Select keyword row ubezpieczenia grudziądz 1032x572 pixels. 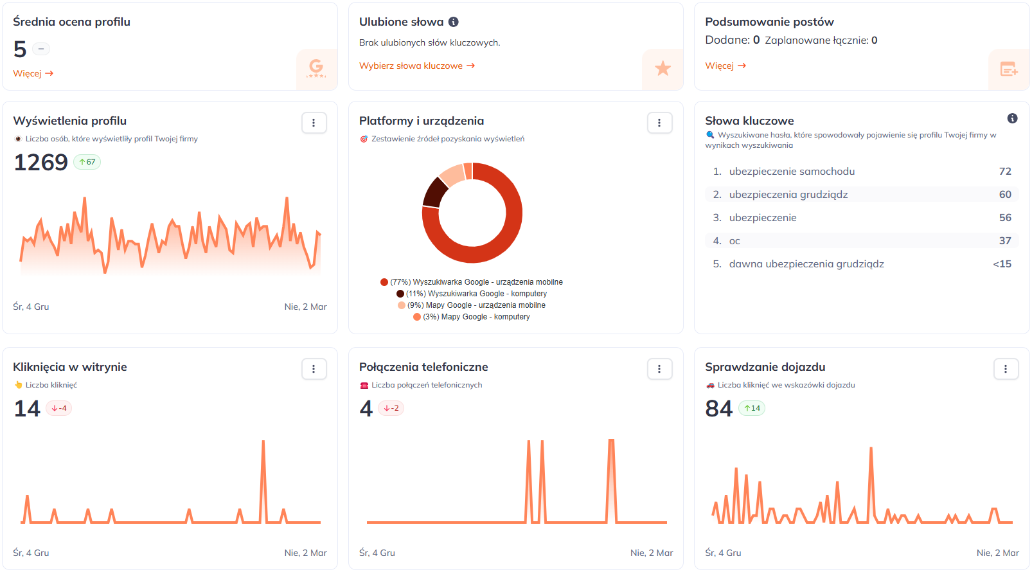[861, 195]
